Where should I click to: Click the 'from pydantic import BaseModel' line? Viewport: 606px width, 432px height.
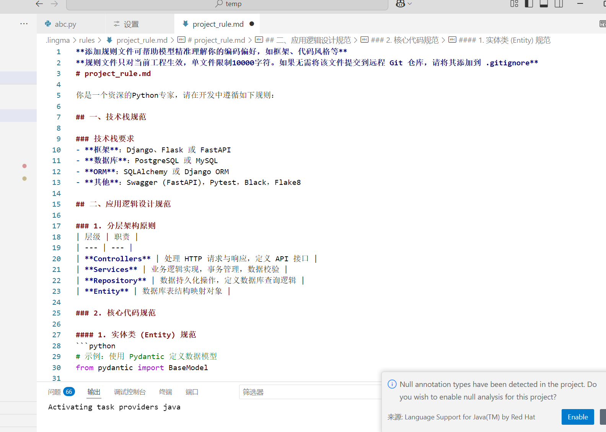coord(142,367)
